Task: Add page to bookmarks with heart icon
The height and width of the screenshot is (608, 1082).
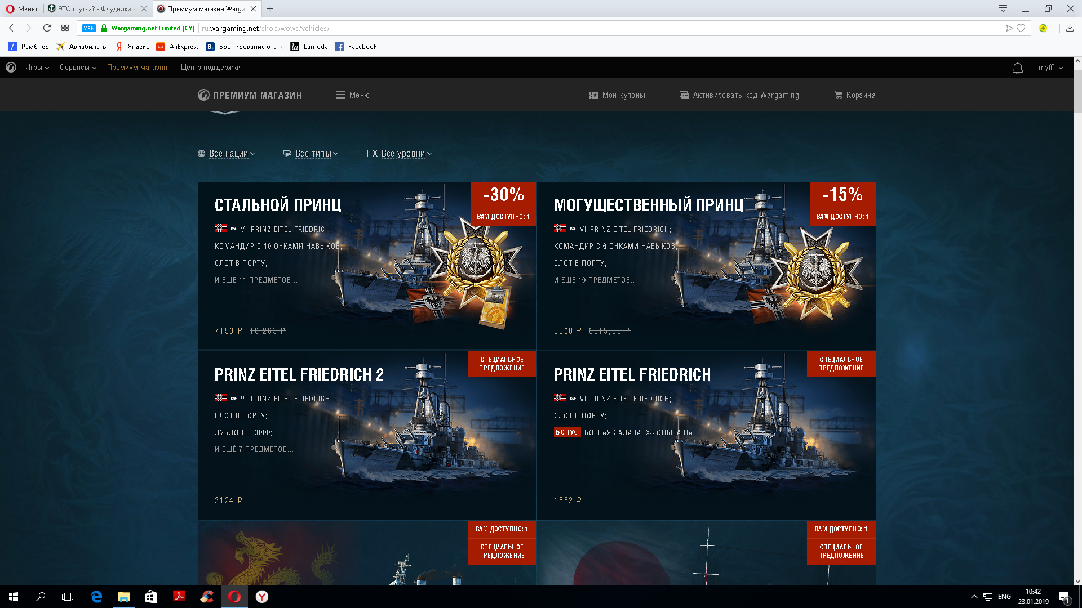Action: 1021,28
